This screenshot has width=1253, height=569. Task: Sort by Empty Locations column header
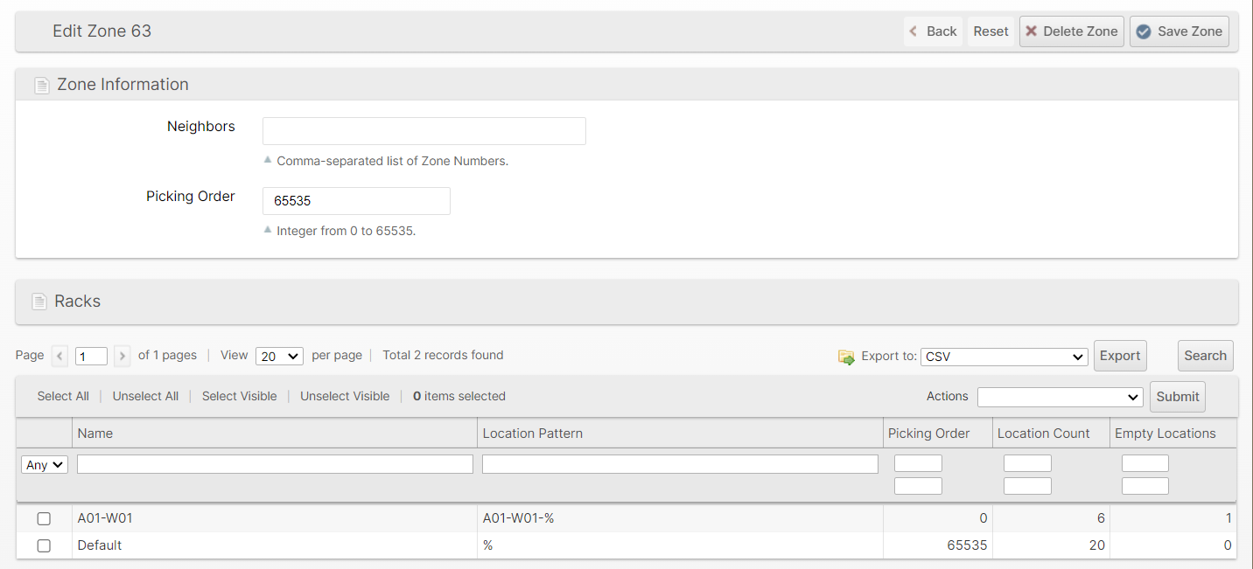click(1165, 434)
